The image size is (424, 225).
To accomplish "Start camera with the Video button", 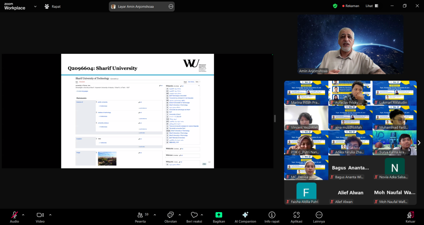I will (40, 217).
